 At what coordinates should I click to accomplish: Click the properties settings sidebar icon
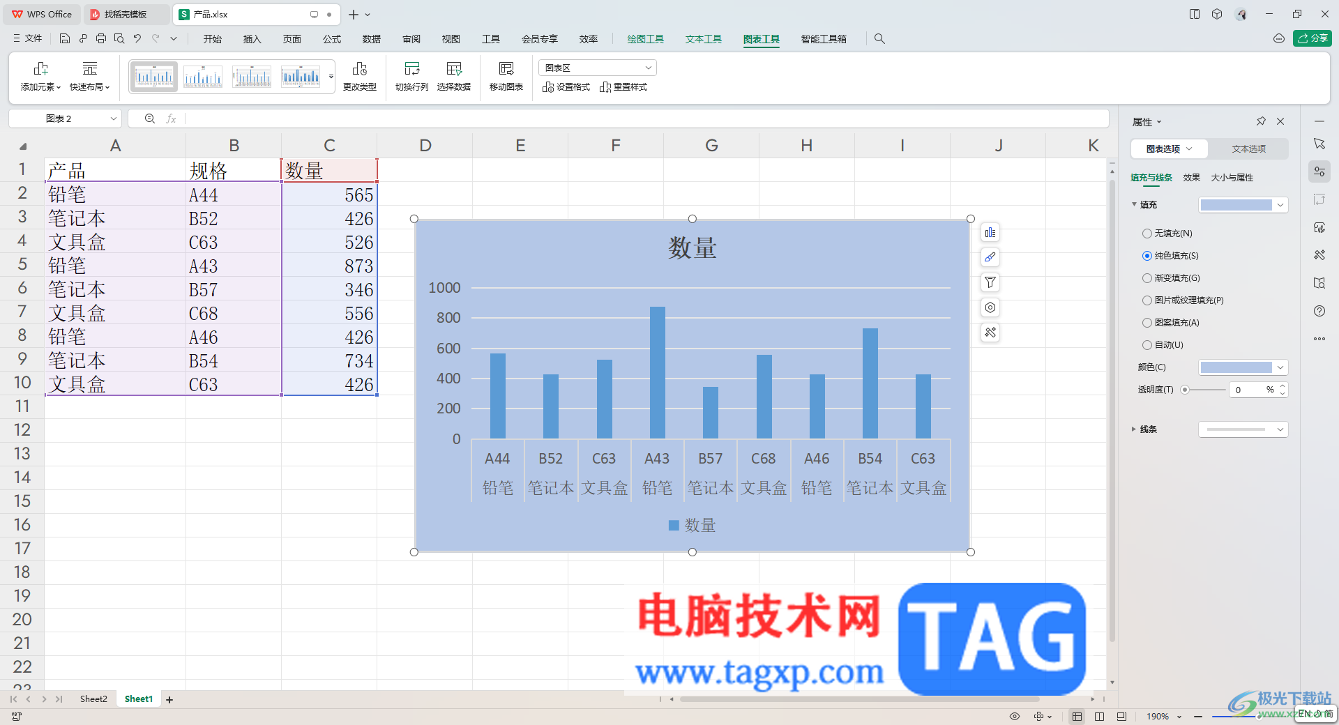[1319, 171]
